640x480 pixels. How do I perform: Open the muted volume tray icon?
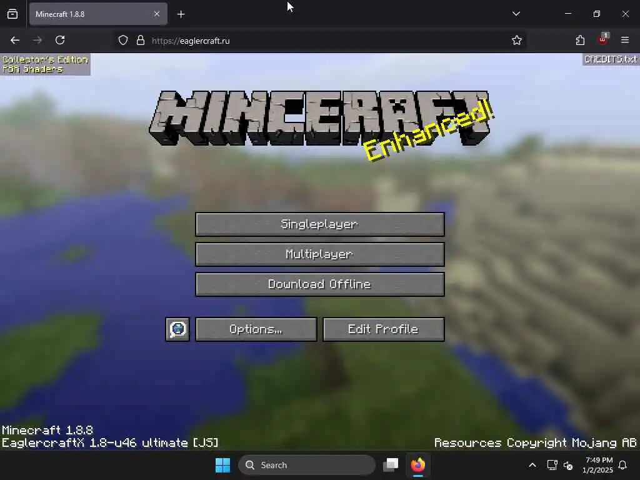tap(567, 465)
